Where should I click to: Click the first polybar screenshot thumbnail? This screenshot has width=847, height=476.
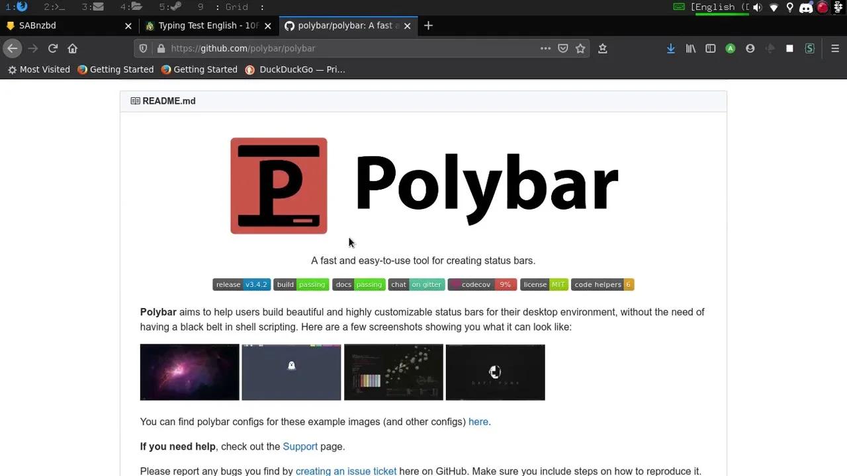(189, 372)
